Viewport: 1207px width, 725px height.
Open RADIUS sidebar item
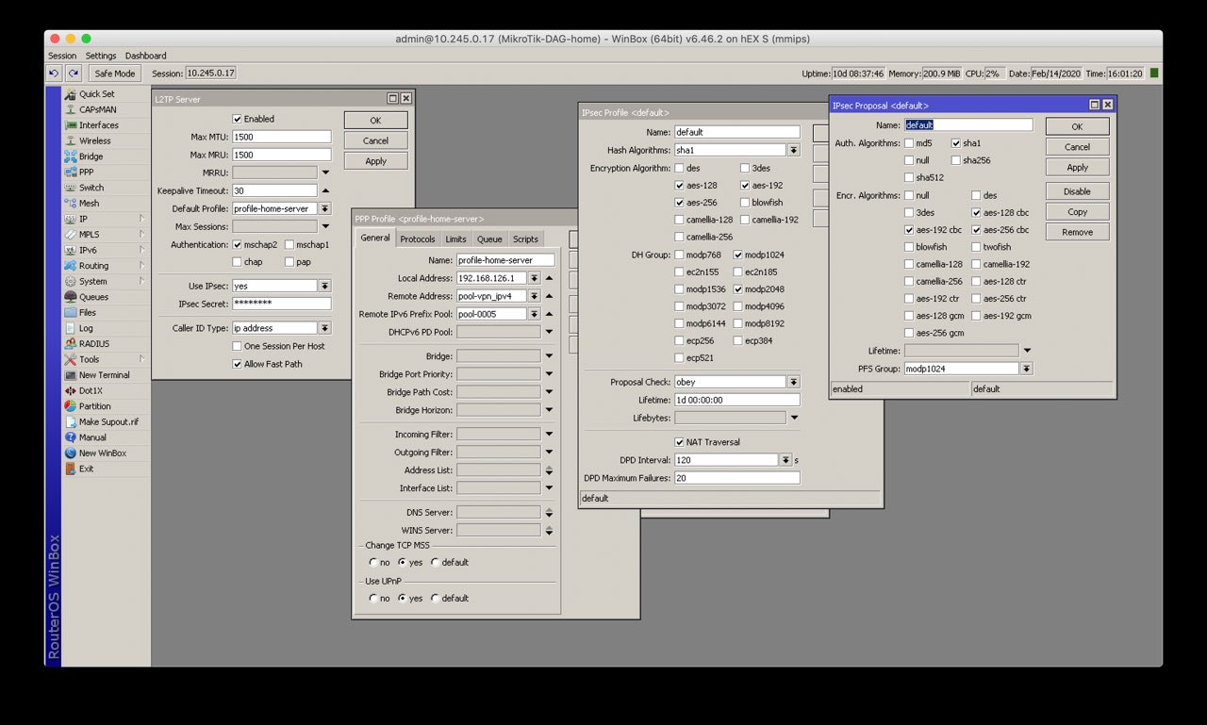point(94,344)
